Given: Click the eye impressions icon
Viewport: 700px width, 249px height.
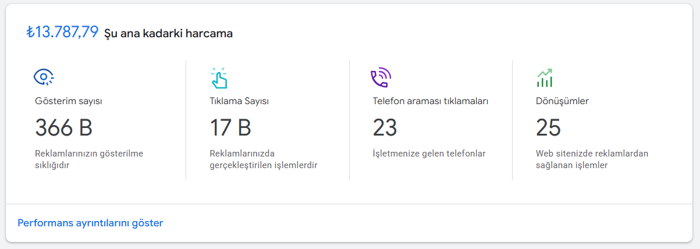Looking at the screenshot, I should 44,77.
